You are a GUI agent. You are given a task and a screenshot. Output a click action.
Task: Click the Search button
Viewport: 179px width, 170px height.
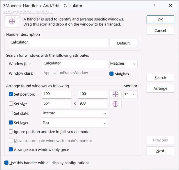coord(160,78)
